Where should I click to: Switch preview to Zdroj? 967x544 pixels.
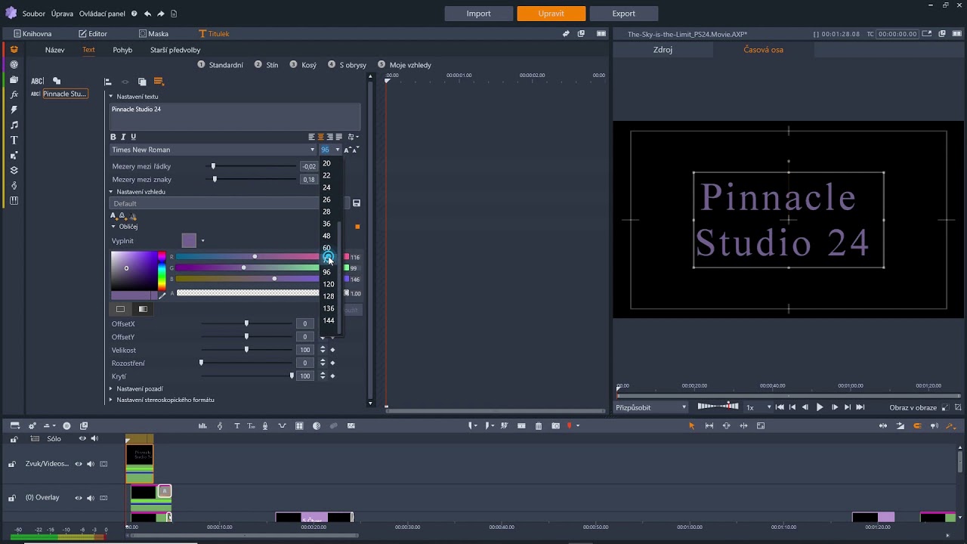click(663, 50)
